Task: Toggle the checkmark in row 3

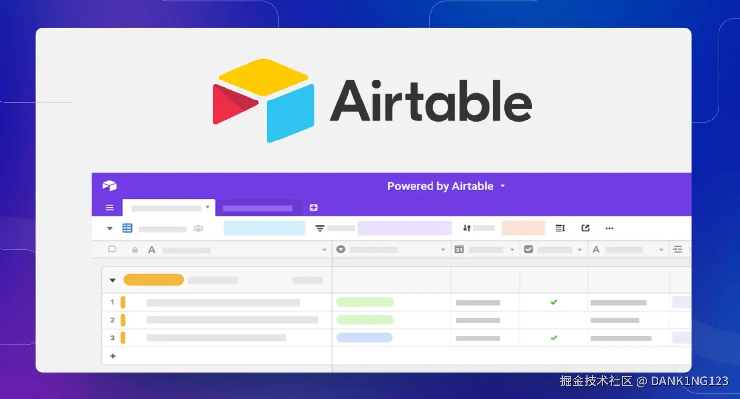Action: coord(554,338)
